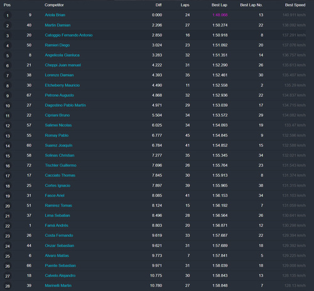
Task: Open Etcheberry Mauricio entry
Action: click(62, 85)
